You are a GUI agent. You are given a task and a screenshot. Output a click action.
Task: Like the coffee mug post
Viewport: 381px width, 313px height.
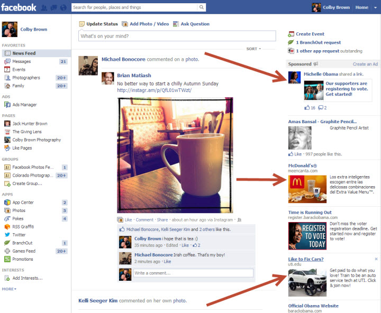pos(128,220)
